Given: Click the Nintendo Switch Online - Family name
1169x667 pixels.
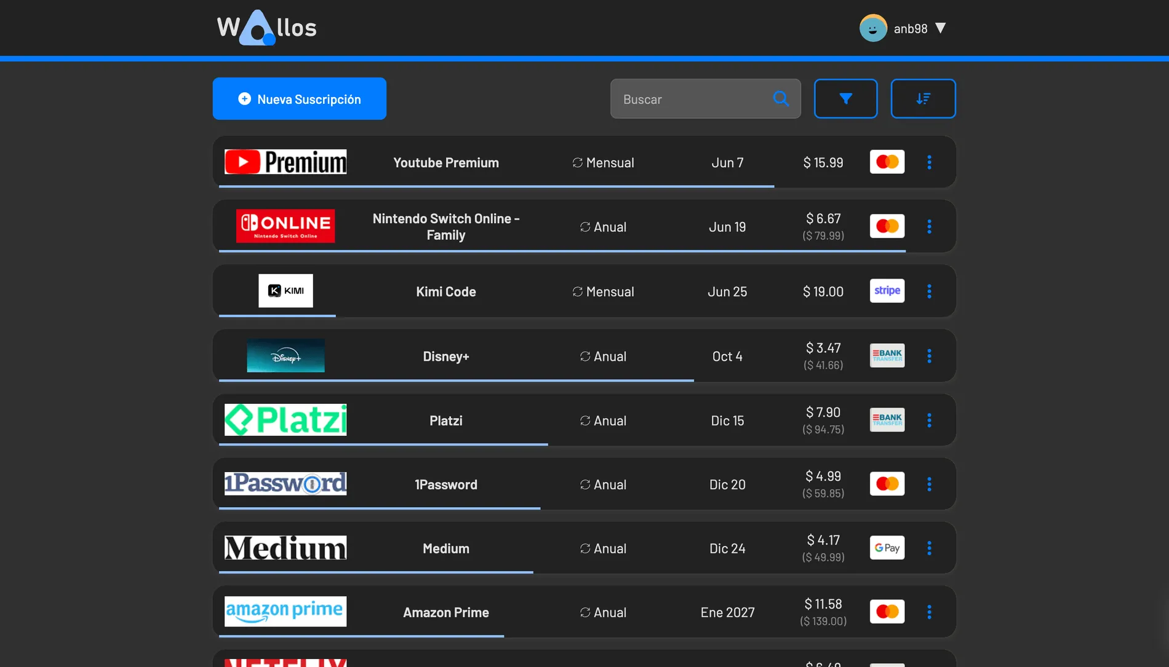Looking at the screenshot, I should [446, 226].
